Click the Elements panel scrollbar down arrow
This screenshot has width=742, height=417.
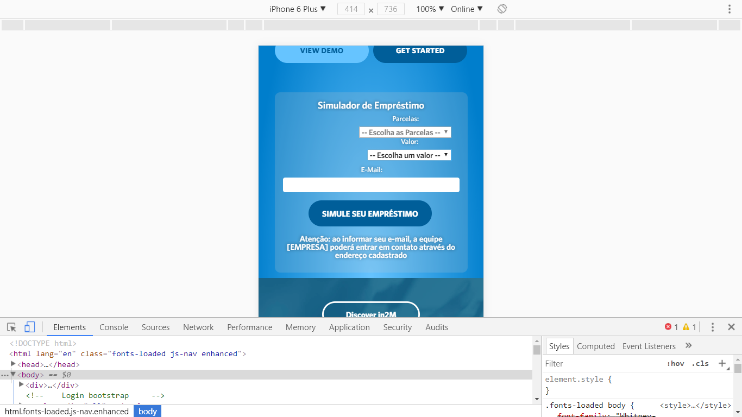pos(537,400)
